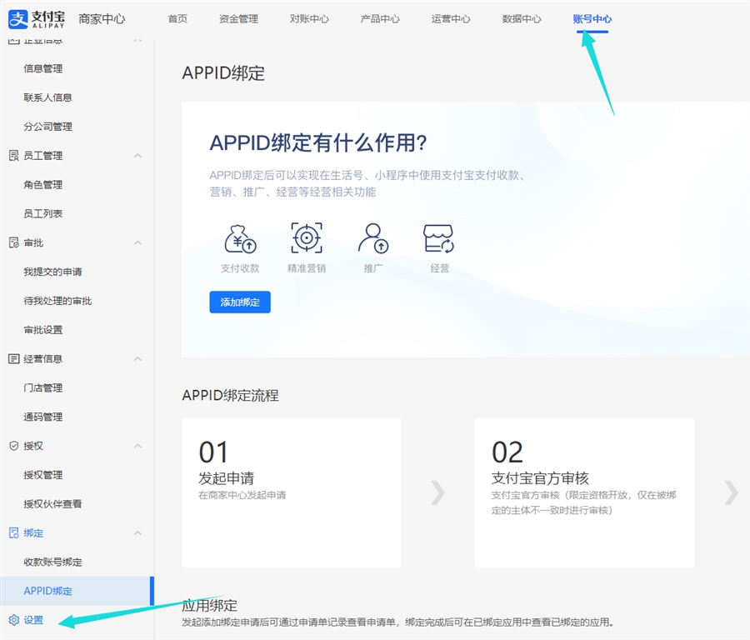Open 信息管理 in the sidebar
Viewport: 750px width, 640px height.
point(43,68)
